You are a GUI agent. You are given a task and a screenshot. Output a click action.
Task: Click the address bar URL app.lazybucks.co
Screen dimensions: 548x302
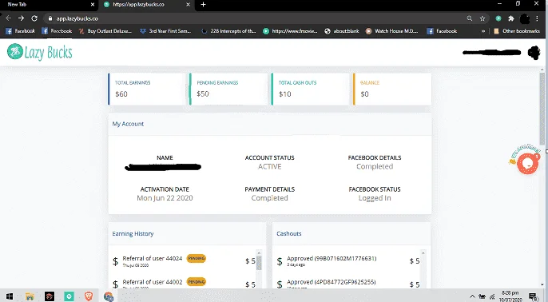77,18
